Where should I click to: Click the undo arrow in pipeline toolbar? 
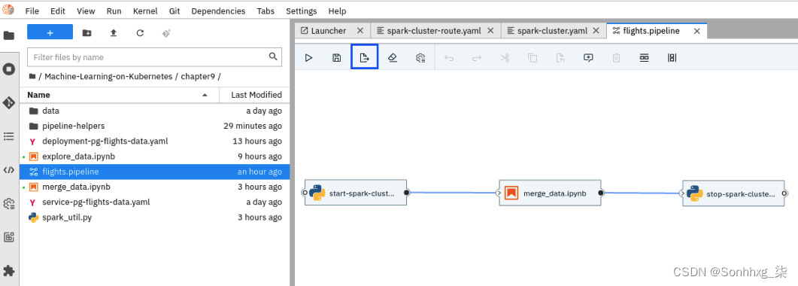(449, 57)
